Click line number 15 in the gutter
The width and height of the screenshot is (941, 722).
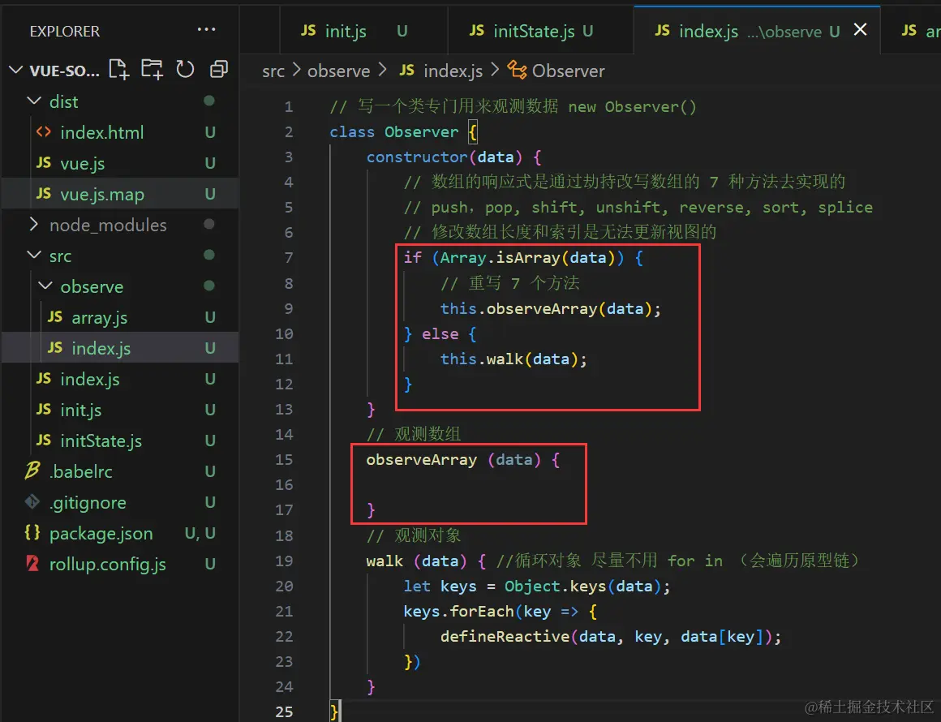284,460
